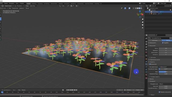Open the Object Constraints properties tab

[146, 70]
